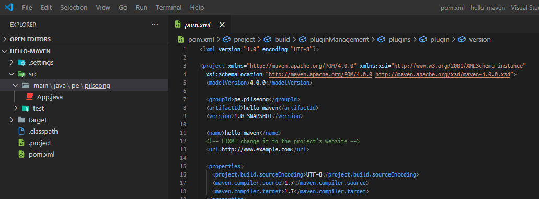Image resolution: width=539 pixels, height=199 pixels.
Task: Click the XML icon on the pom.xml tab
Action: (x=177, y=25)
